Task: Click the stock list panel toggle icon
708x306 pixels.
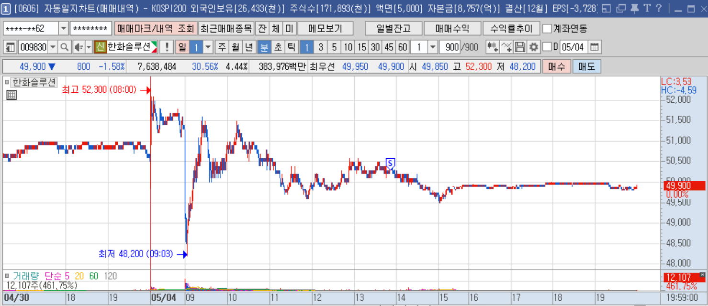Action: (10, 47)
